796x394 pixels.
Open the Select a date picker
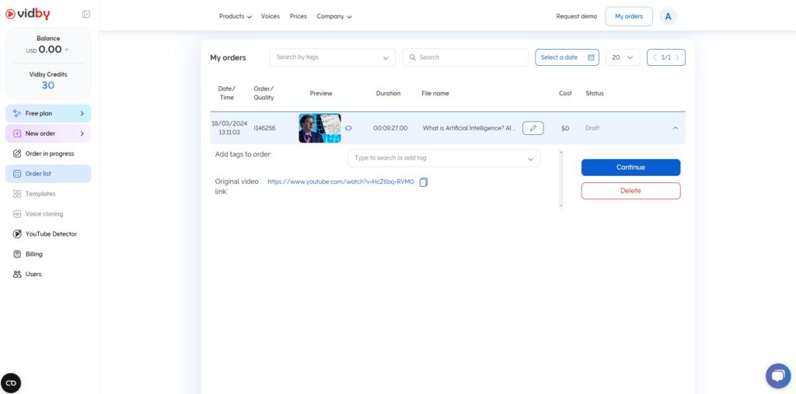point(567,57)
